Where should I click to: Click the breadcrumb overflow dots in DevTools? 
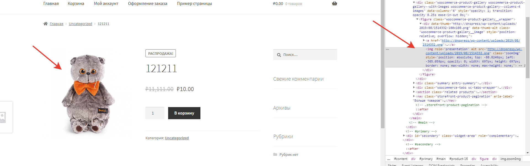tap(389, 159)
